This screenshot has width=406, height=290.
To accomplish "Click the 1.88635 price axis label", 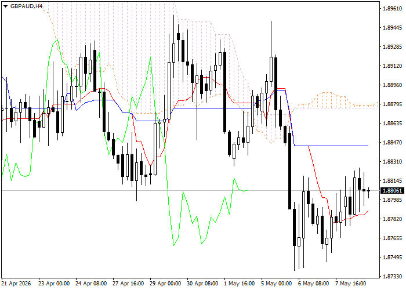I will (393, 123).
